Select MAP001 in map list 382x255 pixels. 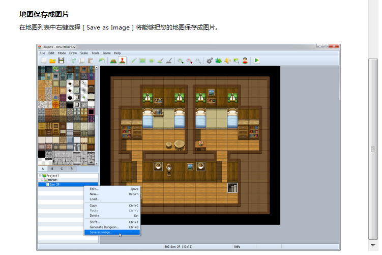coord(52,180)
